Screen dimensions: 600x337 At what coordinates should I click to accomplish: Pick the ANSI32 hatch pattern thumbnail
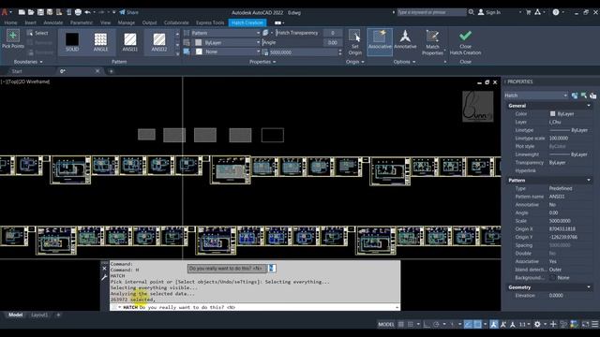[159, 42]
